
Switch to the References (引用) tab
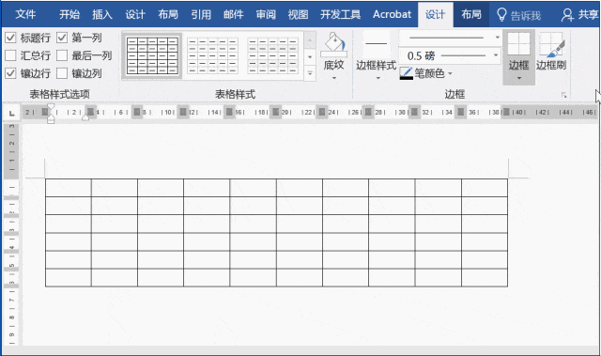201,15
